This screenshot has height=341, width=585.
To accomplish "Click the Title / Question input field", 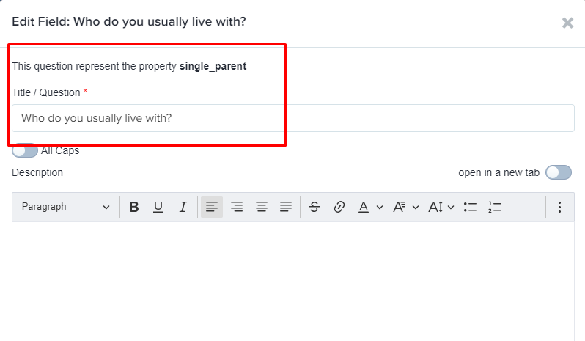I will click(293, 118).
